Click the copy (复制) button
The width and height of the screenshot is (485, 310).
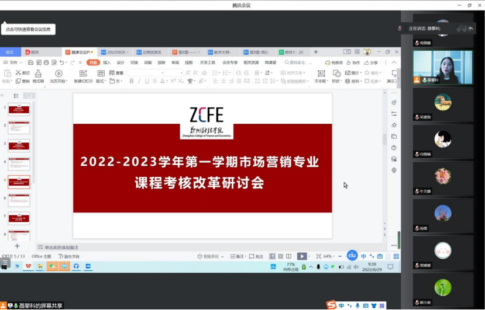[x=23, y=81]
